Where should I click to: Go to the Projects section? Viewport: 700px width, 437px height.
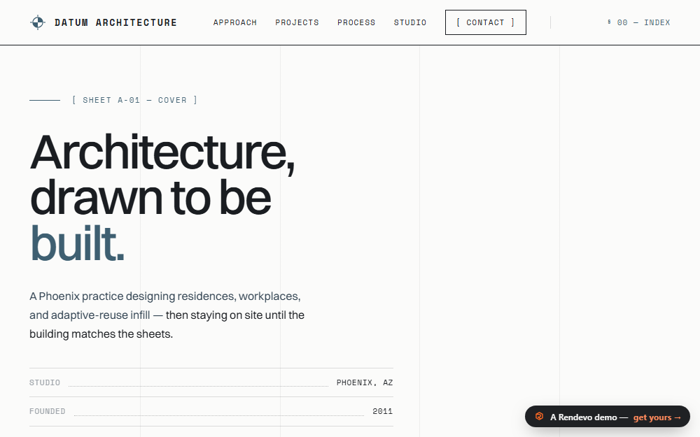tap(297, 22)
